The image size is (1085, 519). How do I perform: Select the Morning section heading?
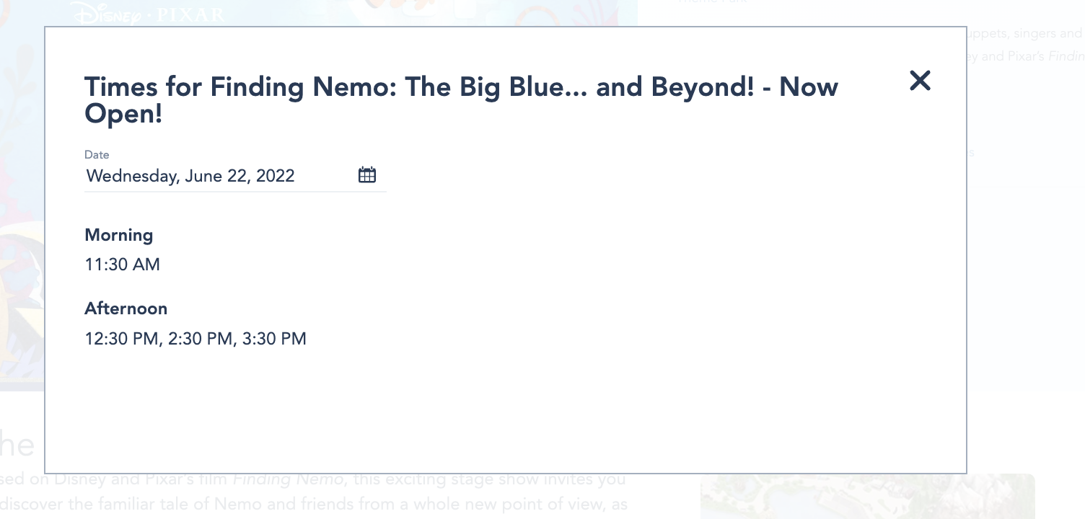pos(119,235)
